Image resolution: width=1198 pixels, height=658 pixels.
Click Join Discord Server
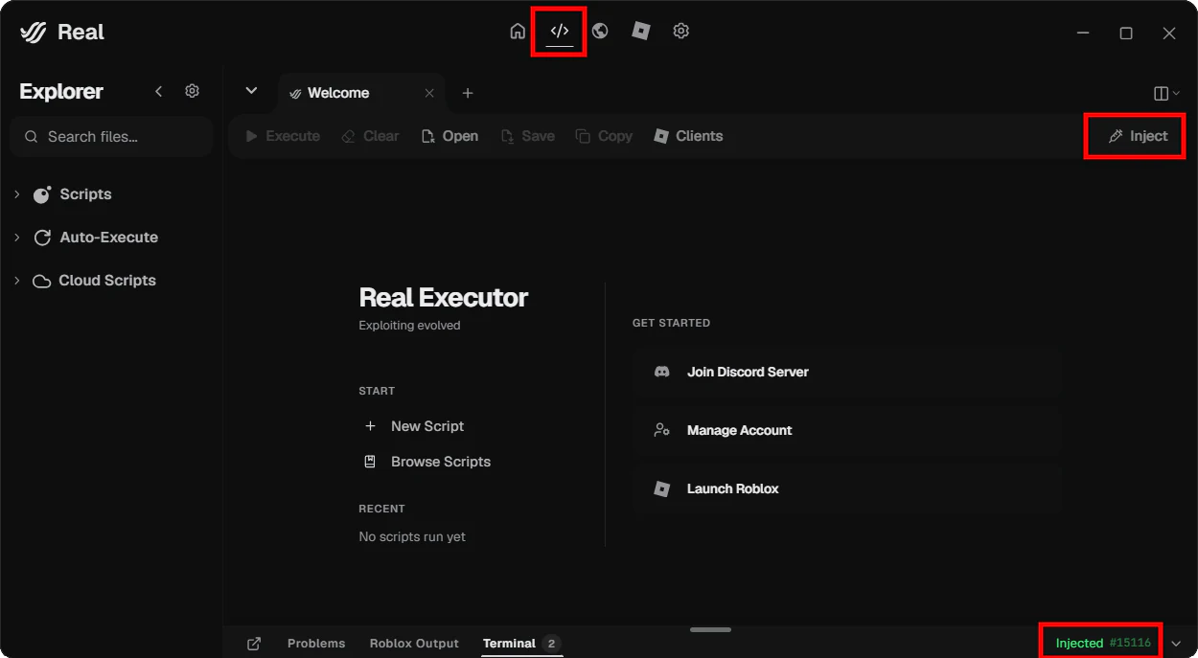847,372
